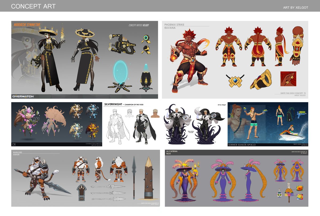320x216 pixels.
Task: Click the 'CONCEPT ART' page heading
Action: 33,6
